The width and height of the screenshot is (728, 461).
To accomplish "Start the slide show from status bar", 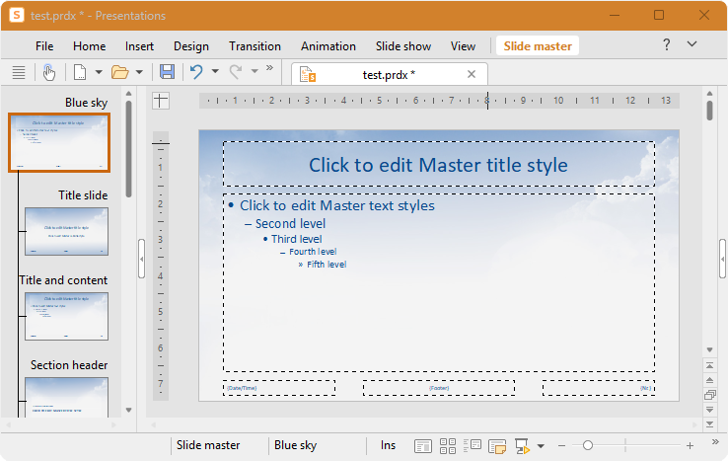I will pyautogui.click(x=522, y=446).
